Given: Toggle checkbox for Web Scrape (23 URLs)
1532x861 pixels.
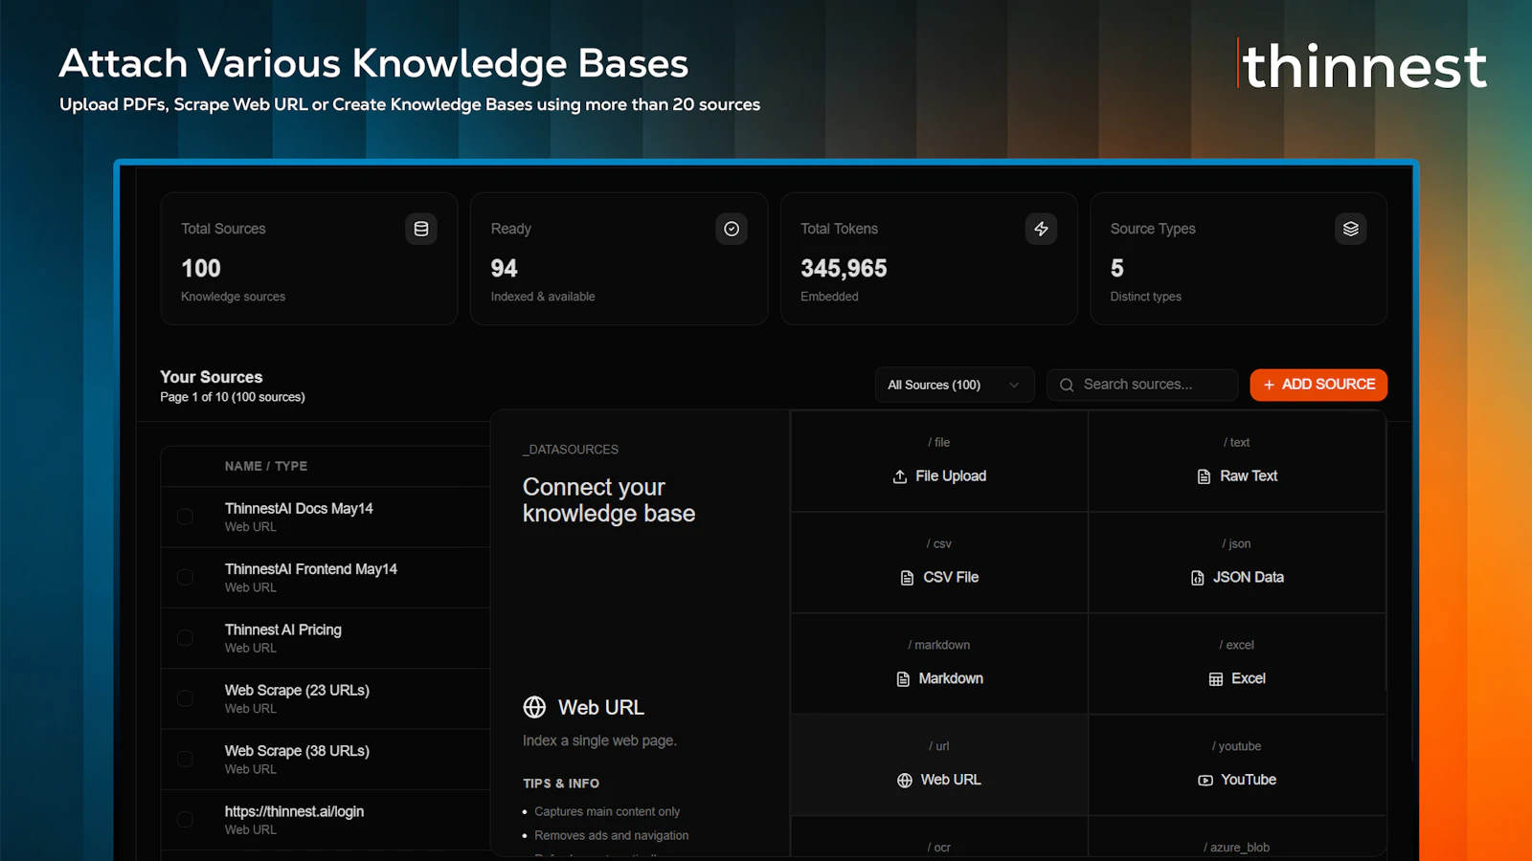Looking at the screenshot, I should tap(186, 698).
